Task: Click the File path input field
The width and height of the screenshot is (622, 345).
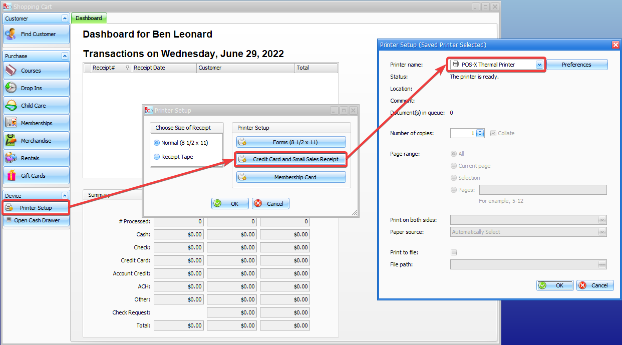Action: (524, 264)
